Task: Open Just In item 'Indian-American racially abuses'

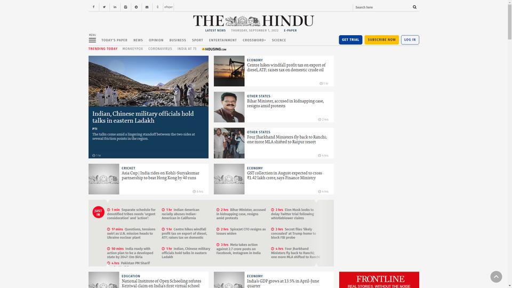Action: click(180, 214)
